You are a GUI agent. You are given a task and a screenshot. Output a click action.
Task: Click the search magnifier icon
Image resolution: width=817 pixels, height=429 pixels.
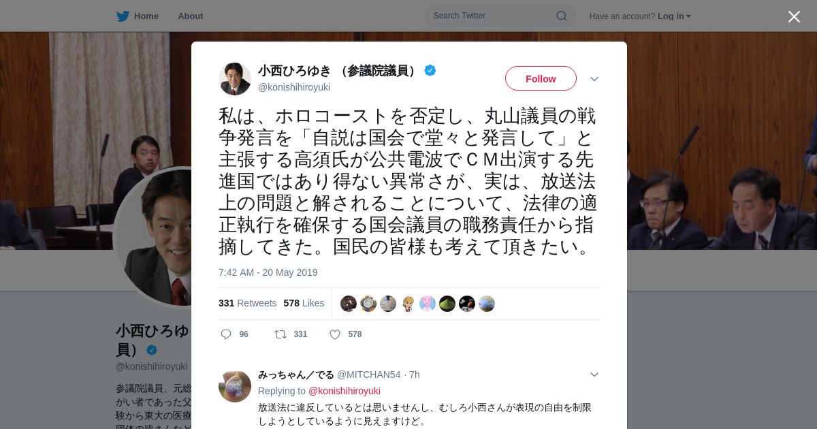click(562, 16)
